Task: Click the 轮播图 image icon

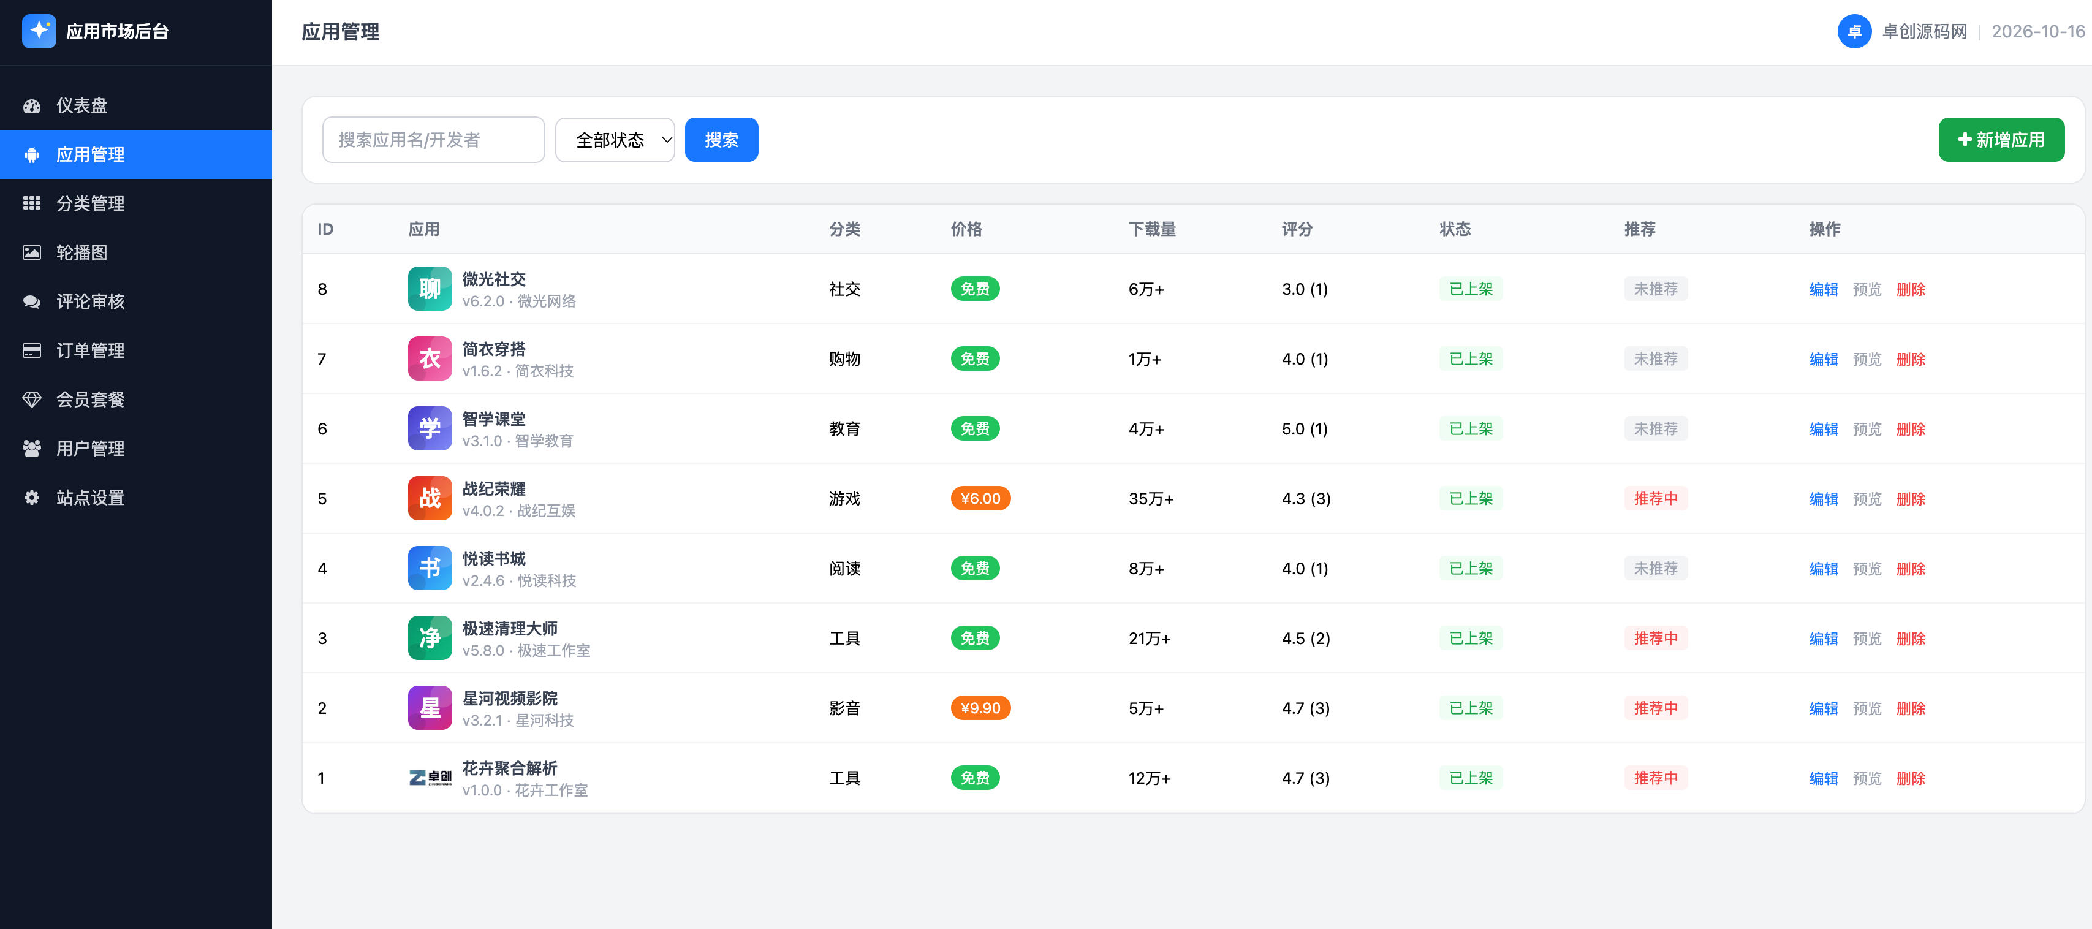Action: pos(32,252)
